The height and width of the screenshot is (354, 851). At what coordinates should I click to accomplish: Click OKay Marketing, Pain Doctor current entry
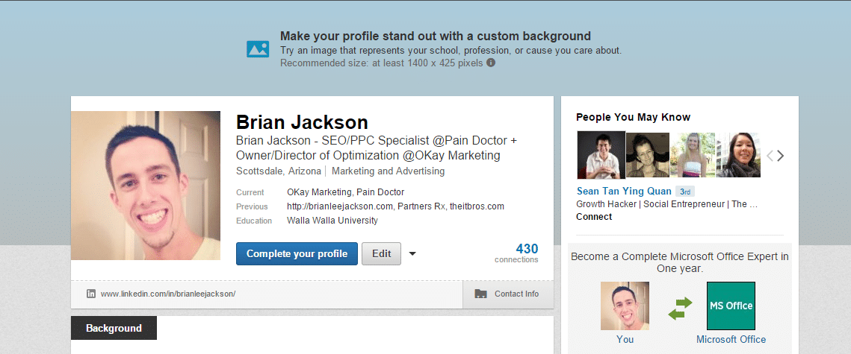click(345, 192)
